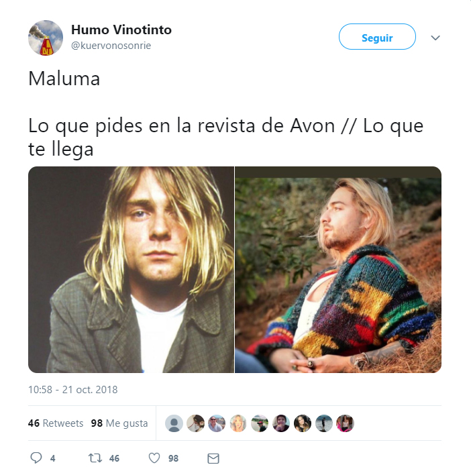471x469 pixels.
Task: Send tweet via the envelope message icon
Action: 213,458
